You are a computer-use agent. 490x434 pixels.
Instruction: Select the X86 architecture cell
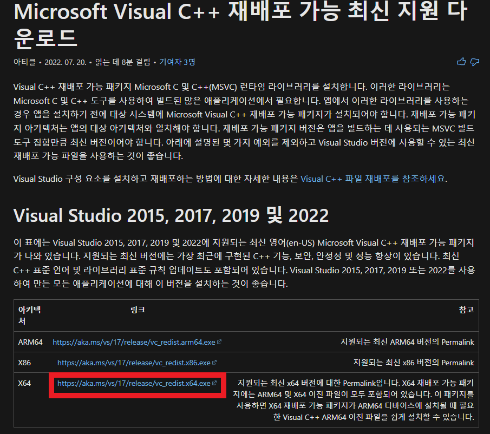pos(24,363)
